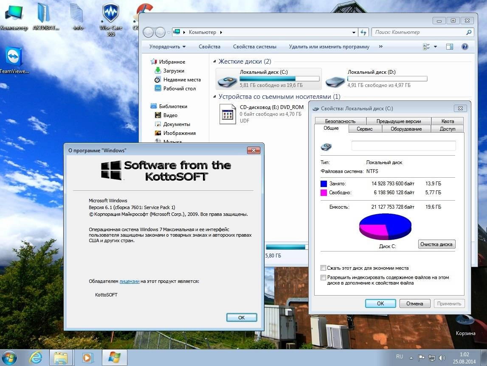Open the -info- text file icon
Screen dimensions: 487x366
click(77, 16)
